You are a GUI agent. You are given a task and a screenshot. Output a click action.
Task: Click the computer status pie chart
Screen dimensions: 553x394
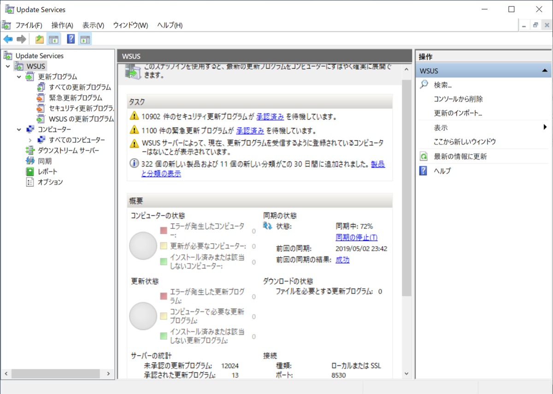point(143,245)
